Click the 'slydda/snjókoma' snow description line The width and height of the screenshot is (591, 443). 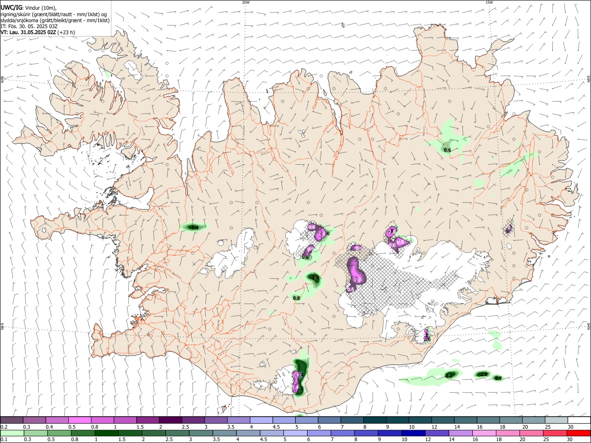[55, 20]
